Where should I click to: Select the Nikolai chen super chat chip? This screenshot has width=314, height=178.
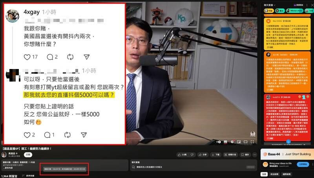pos(295,11)
